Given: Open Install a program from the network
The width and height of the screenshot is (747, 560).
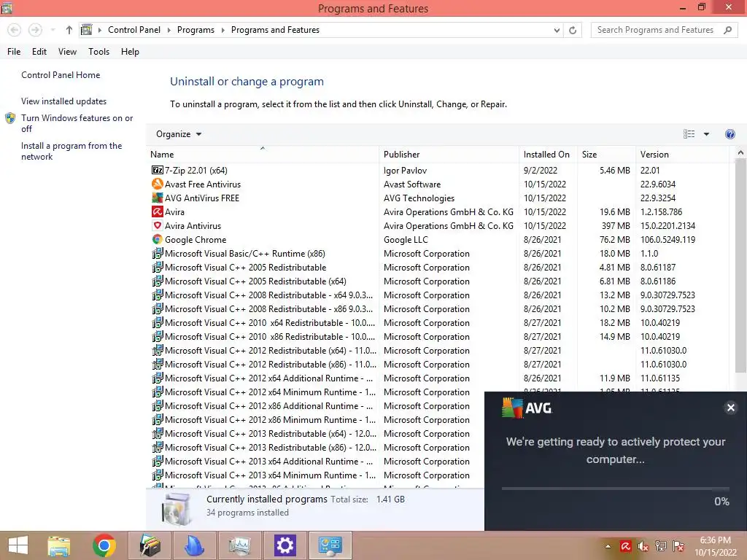Looking at the screenshot, I should point(71,151).
